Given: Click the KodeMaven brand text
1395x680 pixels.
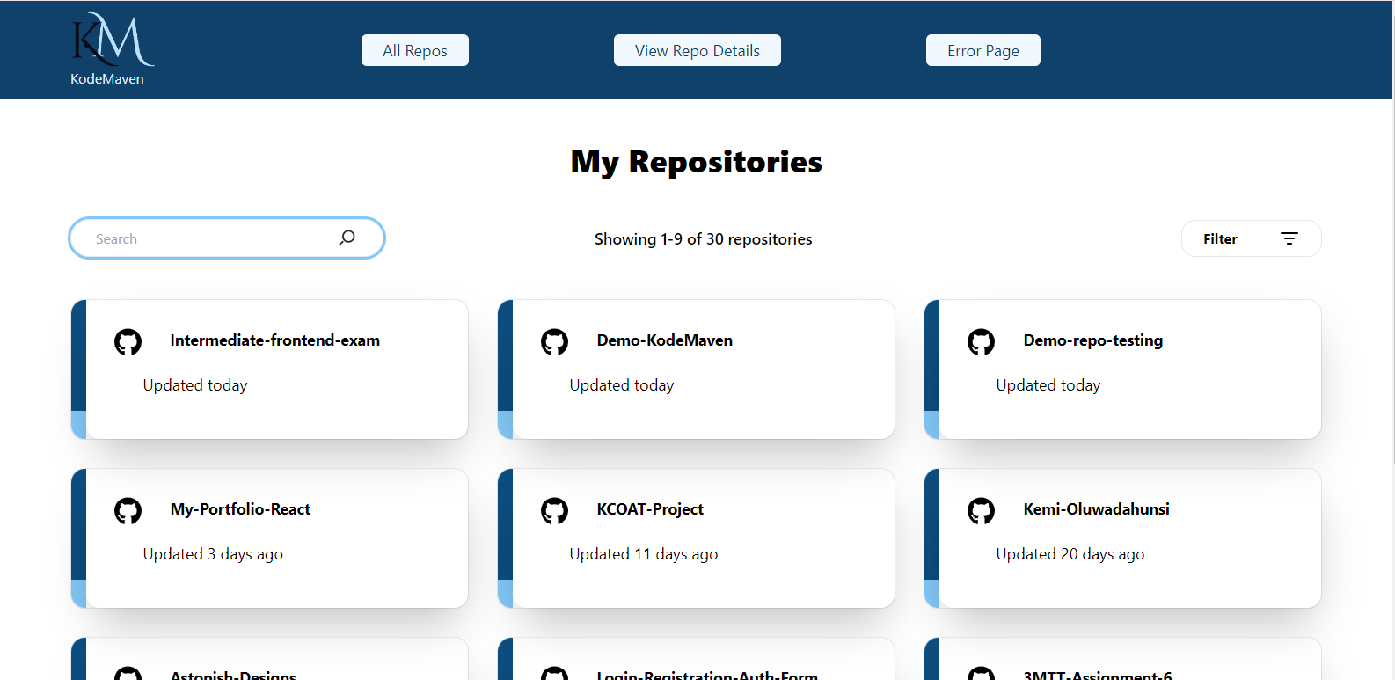Looking at the screenshot, I should 107,79.
